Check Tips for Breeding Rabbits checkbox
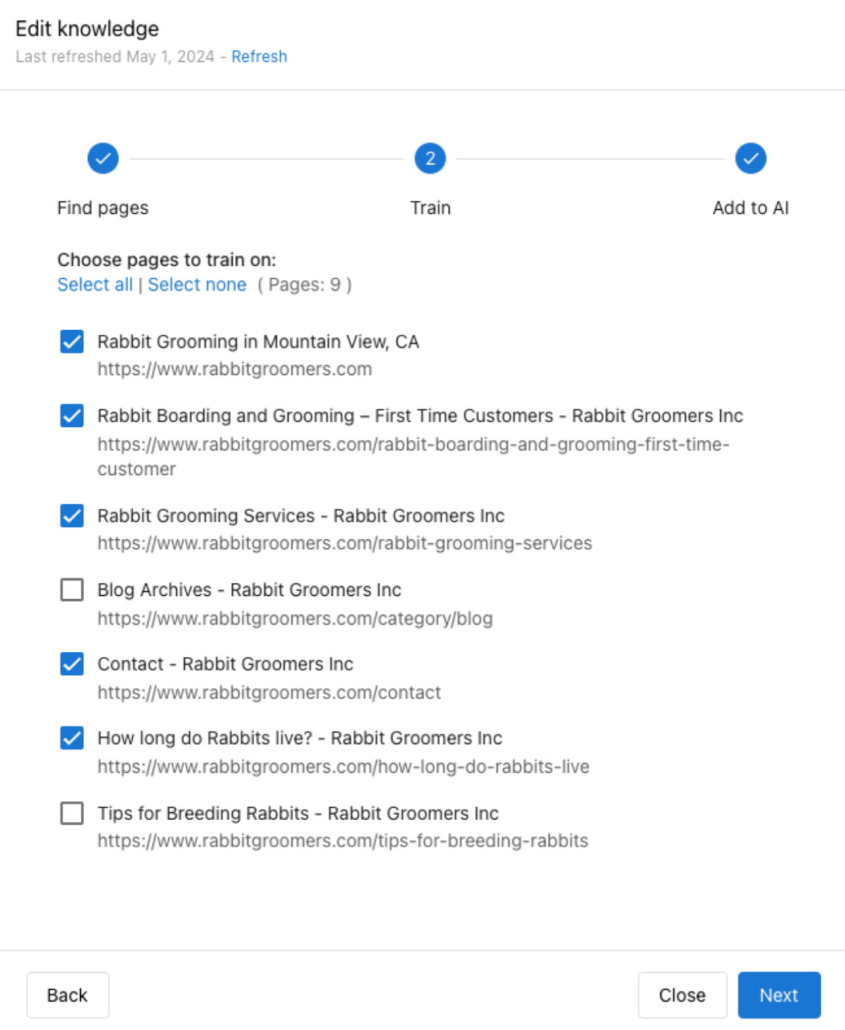 (72, 813)
